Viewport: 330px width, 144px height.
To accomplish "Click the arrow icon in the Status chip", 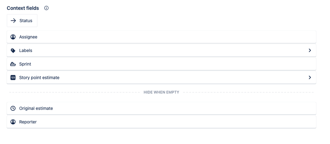I will [13, 20].
